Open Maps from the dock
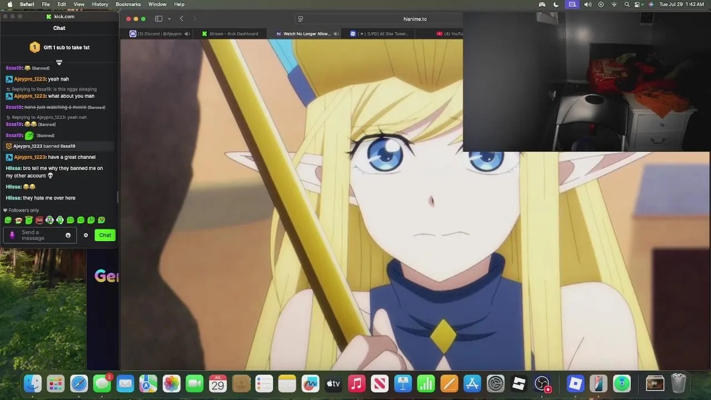Viewport: 711px width, 400px height. [148, 383]
